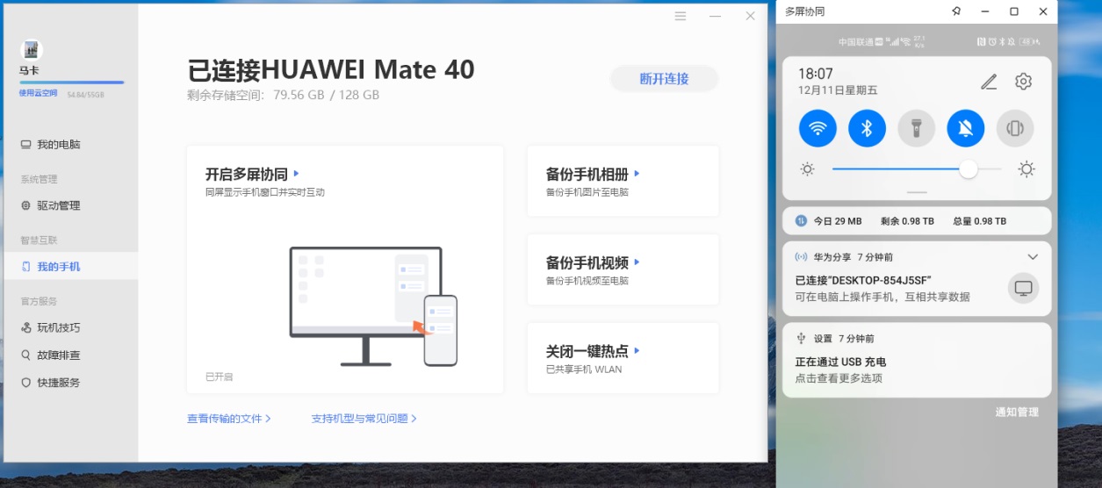The image size is (1102, 488).
Task: Open 故障排查 in the sidebar
Action: coord(59,355)
